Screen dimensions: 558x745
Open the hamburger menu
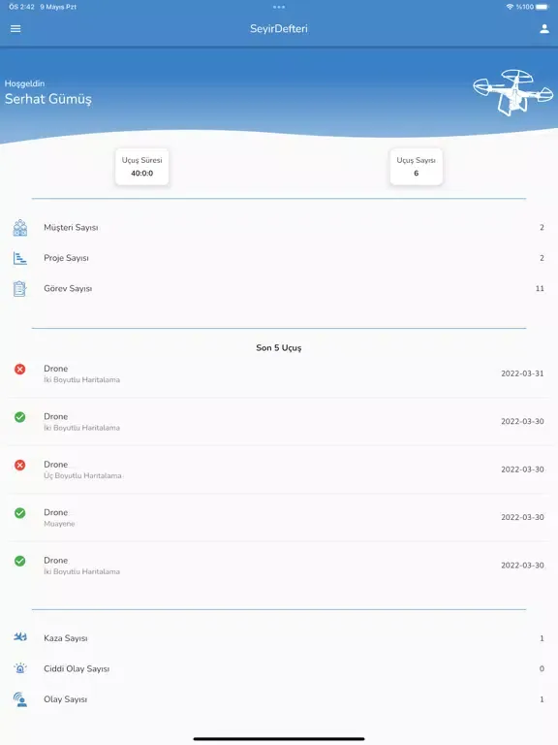(x=15, y=28)
